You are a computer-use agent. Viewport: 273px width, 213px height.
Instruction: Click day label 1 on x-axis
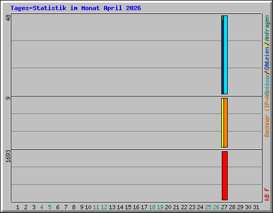click(18, 207)
